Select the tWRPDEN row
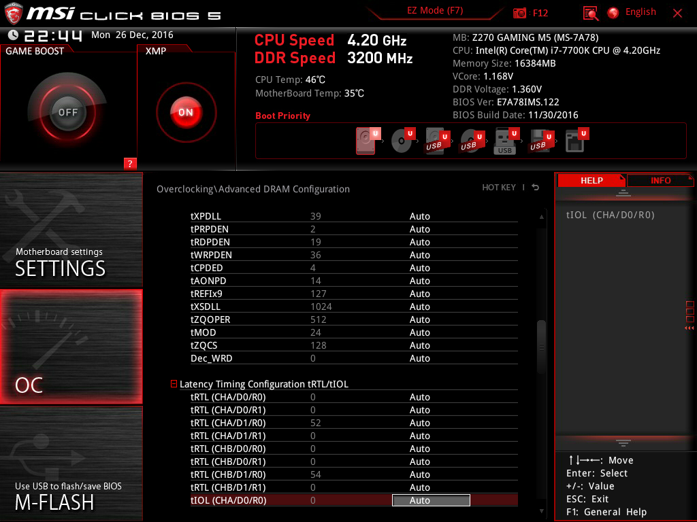 point(354,255)
